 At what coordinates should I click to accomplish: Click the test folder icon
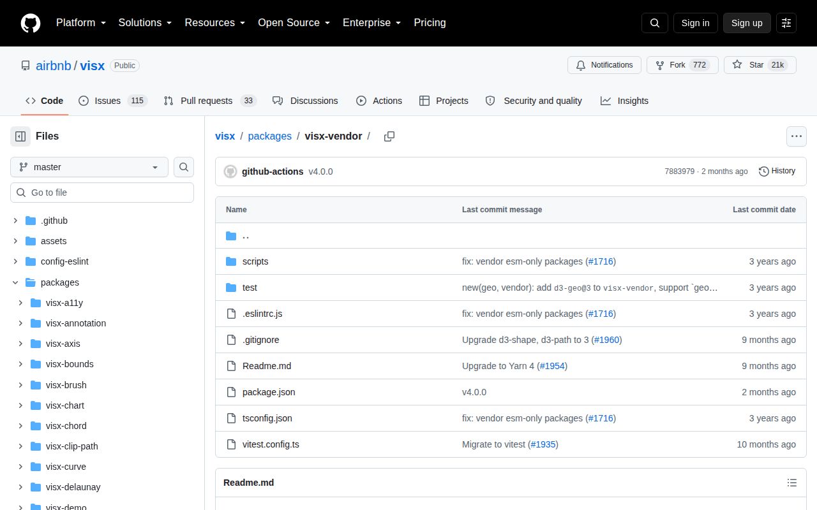pyautogui.click(x=231, y=288)
